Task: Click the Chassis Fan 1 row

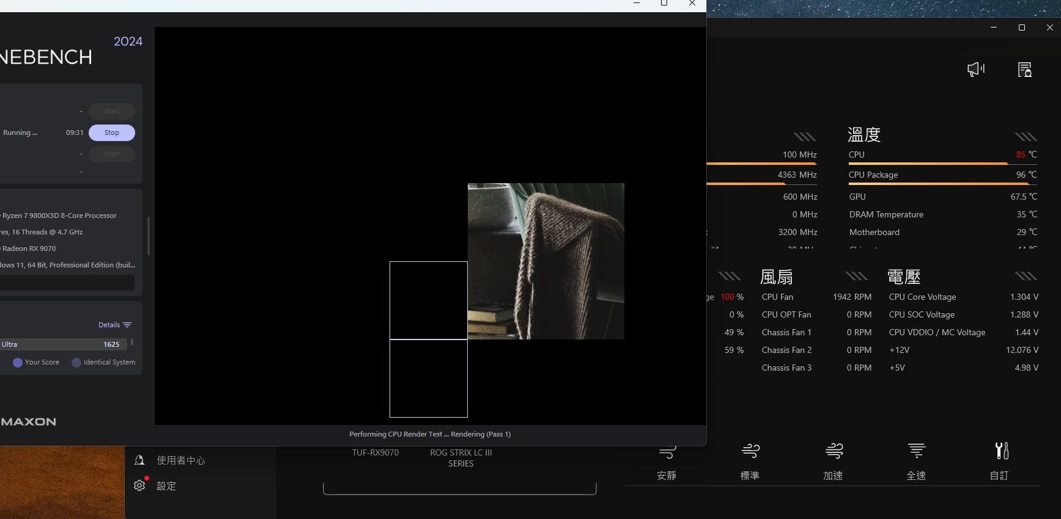Action: coord(816,332)
